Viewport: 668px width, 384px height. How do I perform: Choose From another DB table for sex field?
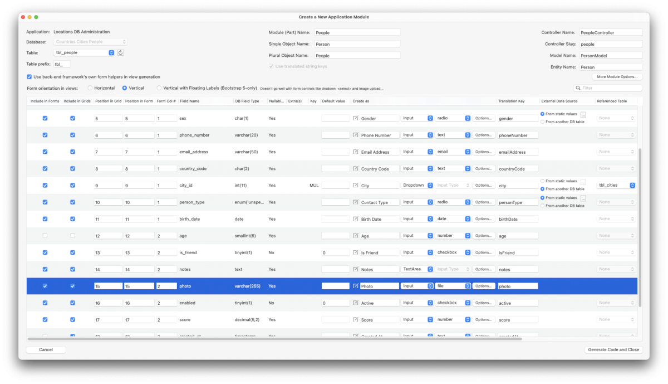pyautogui.click(x=543, y=122)
